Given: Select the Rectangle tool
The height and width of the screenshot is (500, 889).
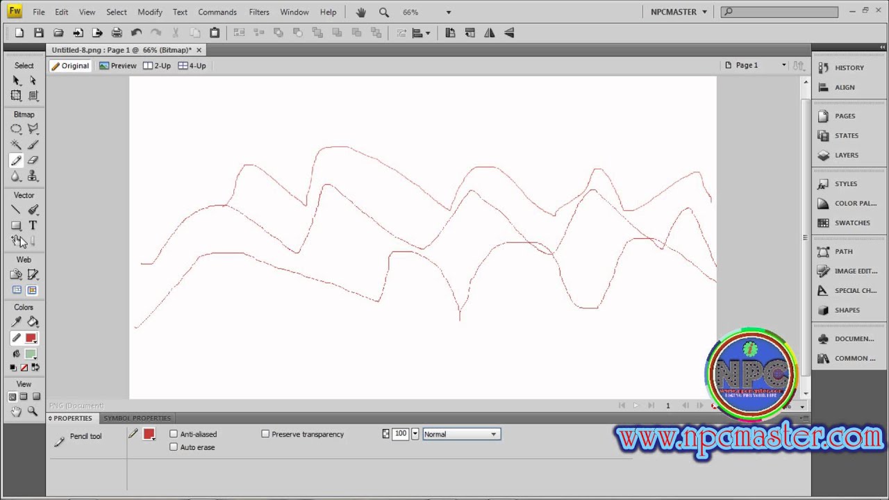Looking at the screenshot, I should (16, 226).
